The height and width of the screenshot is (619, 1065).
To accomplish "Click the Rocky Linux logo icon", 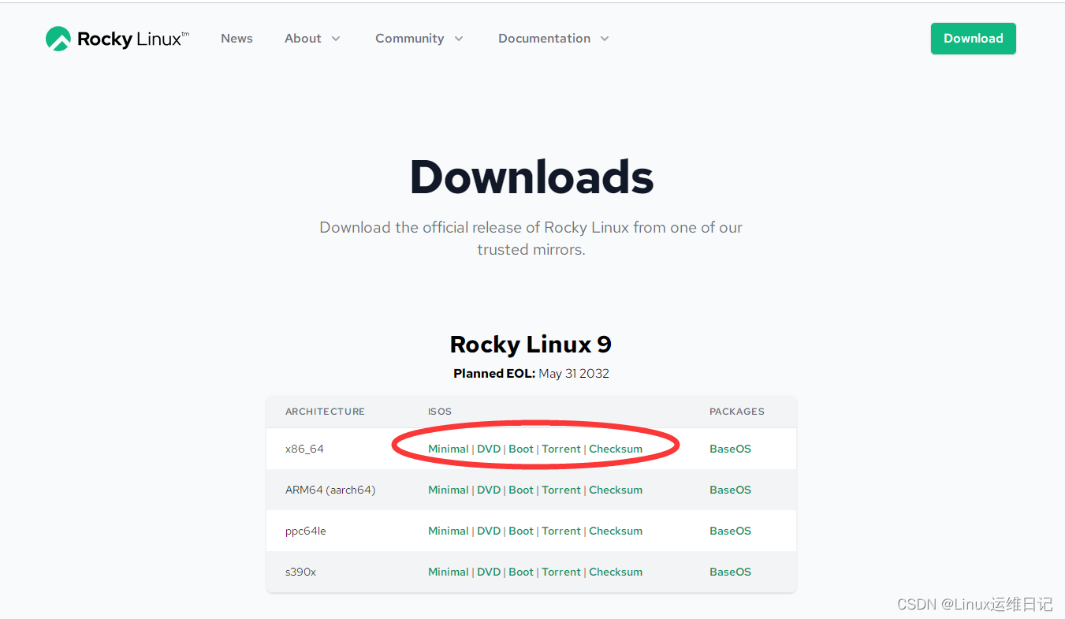I will coord(58,39).
